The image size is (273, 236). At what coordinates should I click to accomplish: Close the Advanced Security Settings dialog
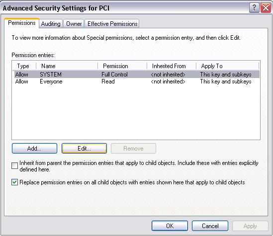266,8
